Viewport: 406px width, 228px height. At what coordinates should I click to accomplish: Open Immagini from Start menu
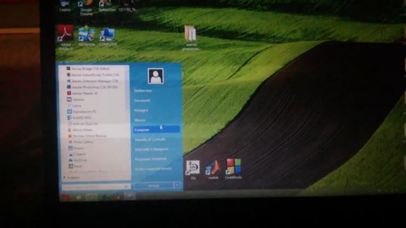141,110
